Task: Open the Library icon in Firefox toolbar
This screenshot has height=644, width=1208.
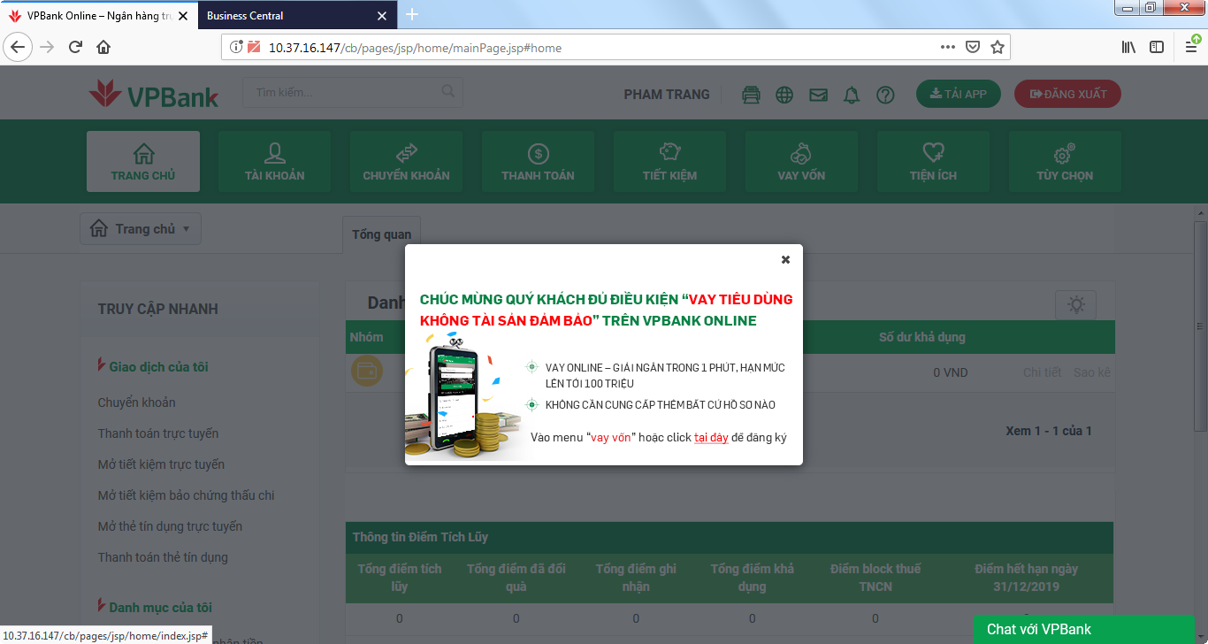Action: (x=1129, y=47)
